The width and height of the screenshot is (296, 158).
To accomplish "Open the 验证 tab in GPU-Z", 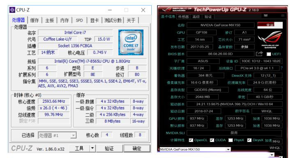I will 208,17.
